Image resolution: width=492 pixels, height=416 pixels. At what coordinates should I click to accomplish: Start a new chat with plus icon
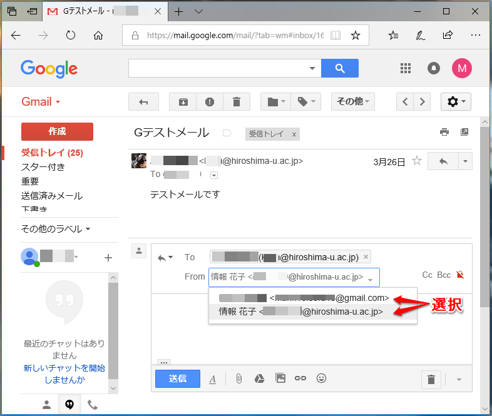(108, 258)
